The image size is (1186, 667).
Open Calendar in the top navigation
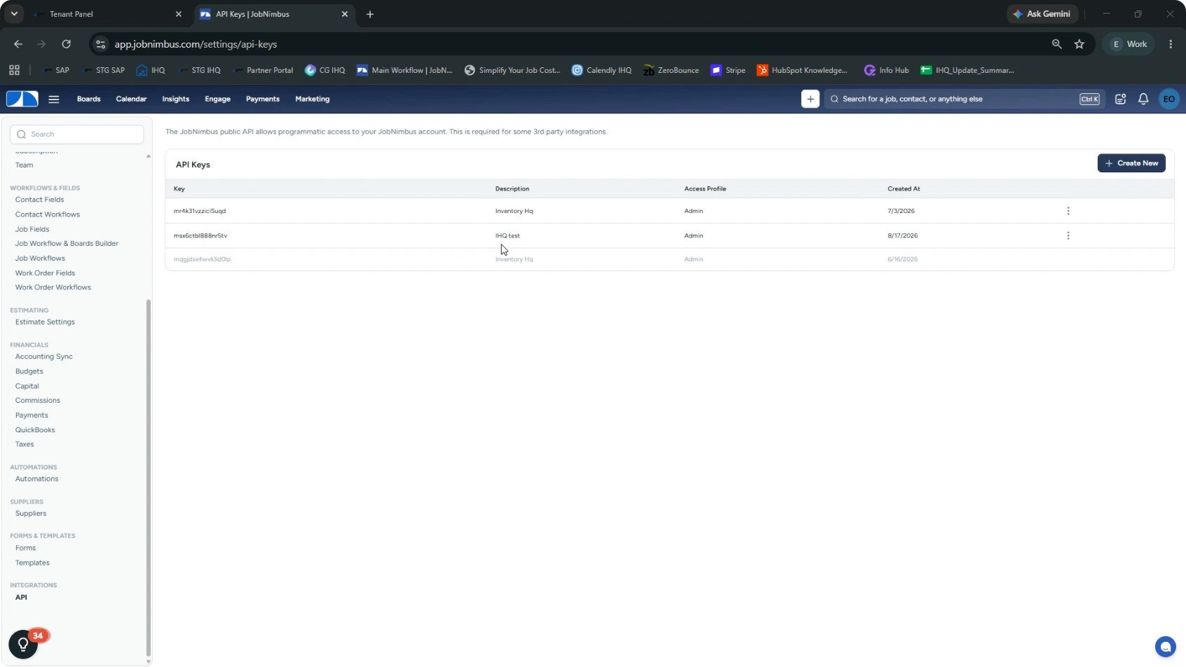click(x=131, y=99)
